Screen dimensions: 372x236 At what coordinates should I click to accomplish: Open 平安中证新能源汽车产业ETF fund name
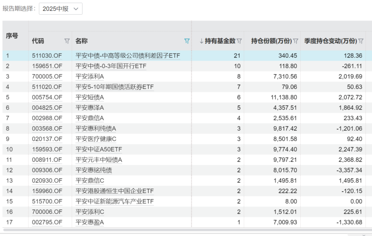click(115, 202)
